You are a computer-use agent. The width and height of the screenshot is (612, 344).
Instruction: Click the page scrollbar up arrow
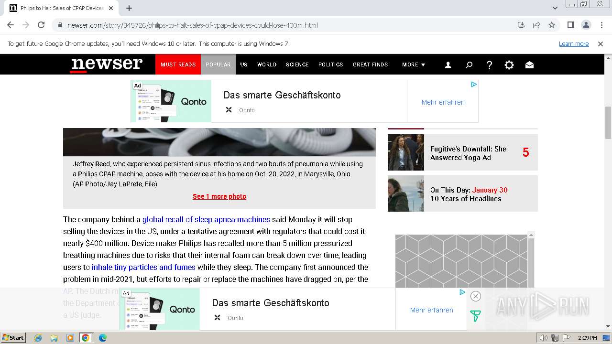tap(608, 58)
